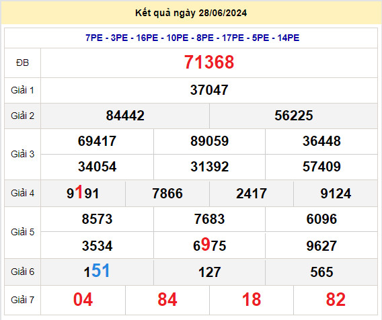The width and height of the screenshot is (382, 320).
Task: Click the Giải 4 number 9124
Action: 336,194
